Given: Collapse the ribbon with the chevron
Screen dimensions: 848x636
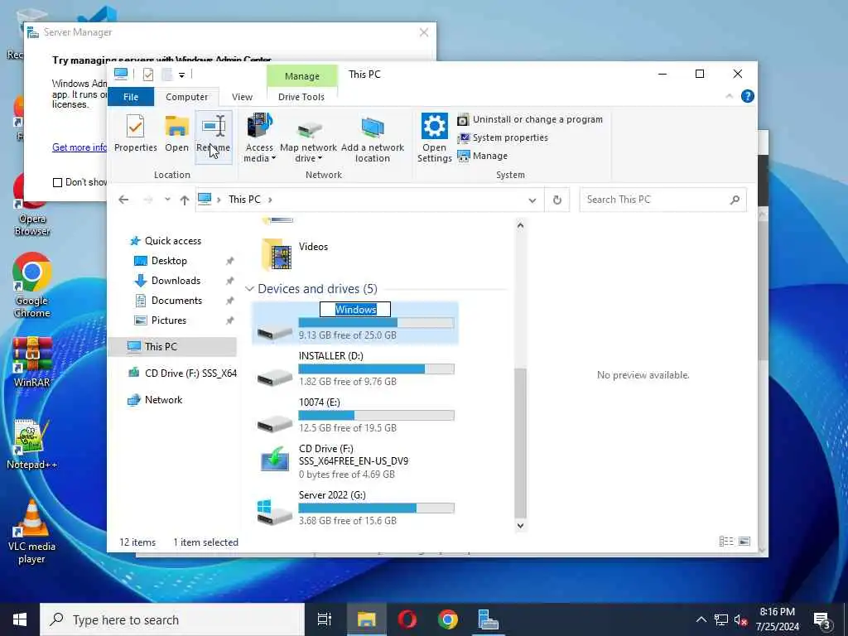Looking at the screenshot, I should [x=729, y=96].
